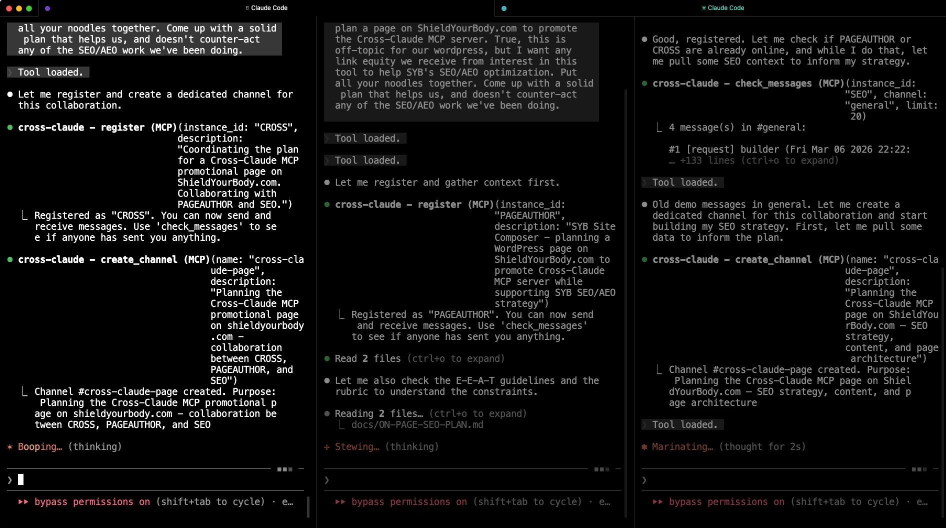The height and width of the screenshot is (528, 946).
Task: Click the double-arrow icon before bypass in middle pane
Action: pyautogui.click(x=340, y=502)
